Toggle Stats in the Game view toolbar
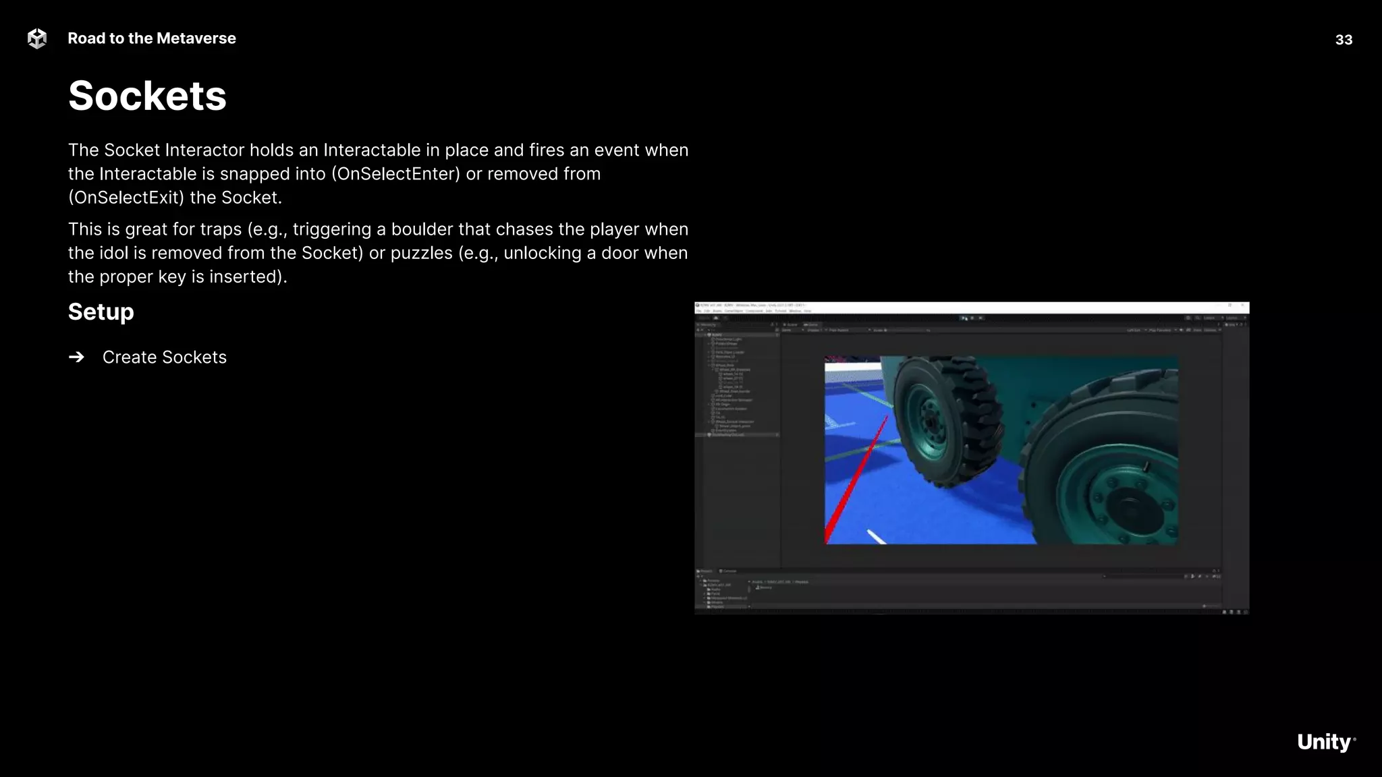This screenshot has height=777, width=1382. (1197, 330)
